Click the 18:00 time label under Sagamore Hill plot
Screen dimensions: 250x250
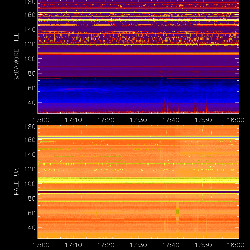(236, 120)
